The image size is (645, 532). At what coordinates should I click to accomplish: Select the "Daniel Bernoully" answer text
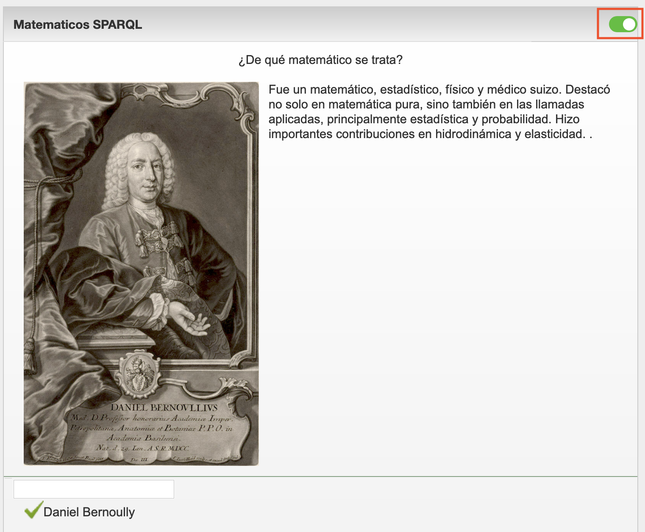(x=89, y=512)
